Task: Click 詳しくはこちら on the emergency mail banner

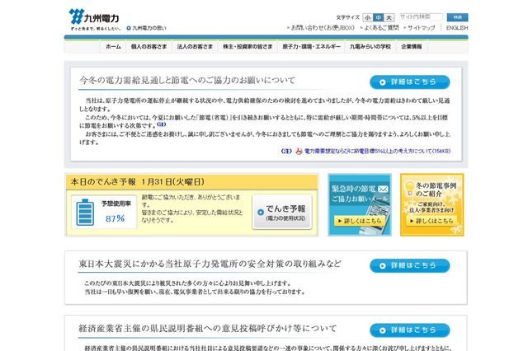Action: 360,221
